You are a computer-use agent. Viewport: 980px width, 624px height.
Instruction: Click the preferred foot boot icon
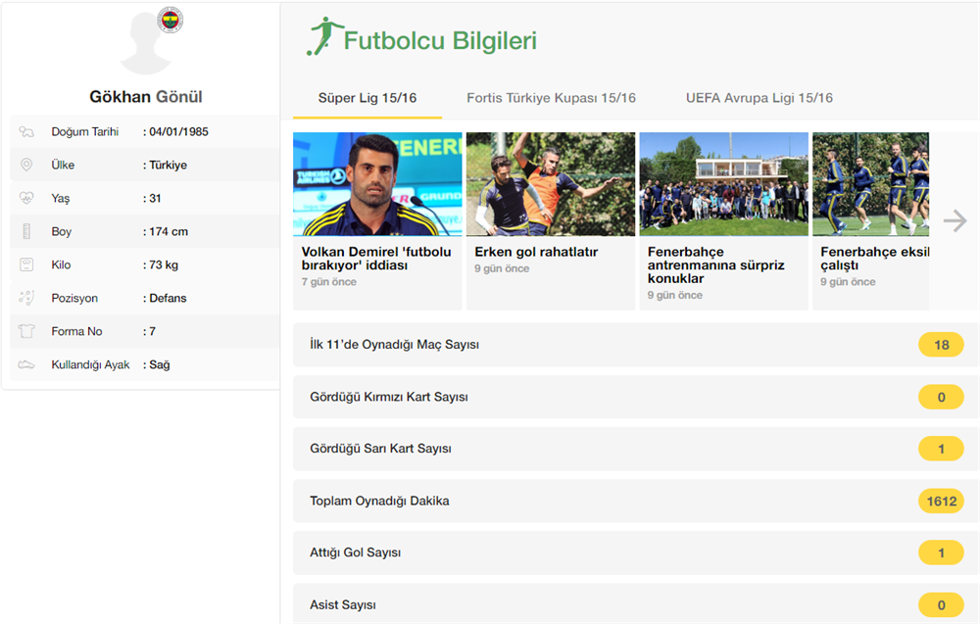[26, 365]
